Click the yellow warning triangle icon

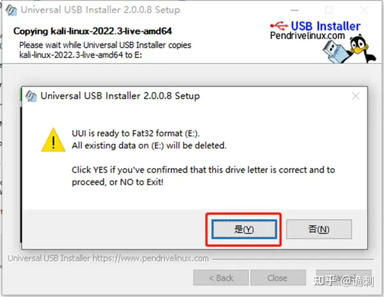[x=53, y=141]
